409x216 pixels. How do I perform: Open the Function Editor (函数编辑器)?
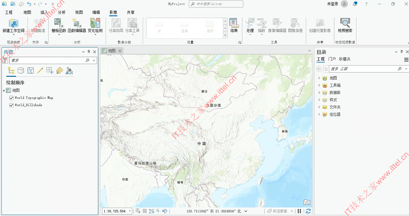pos(77,26)
